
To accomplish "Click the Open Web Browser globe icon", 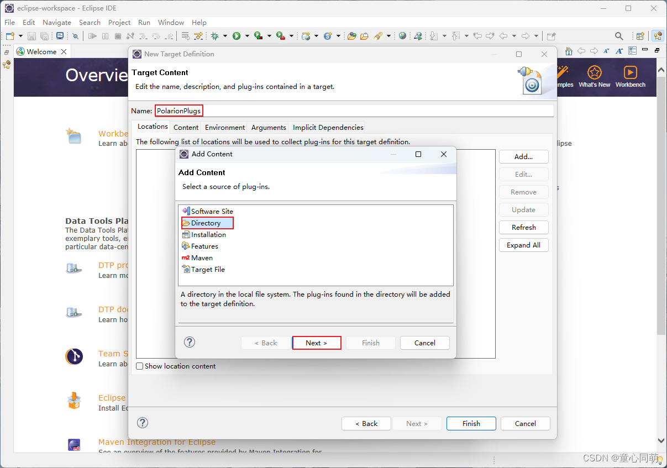I will point(402,36).
